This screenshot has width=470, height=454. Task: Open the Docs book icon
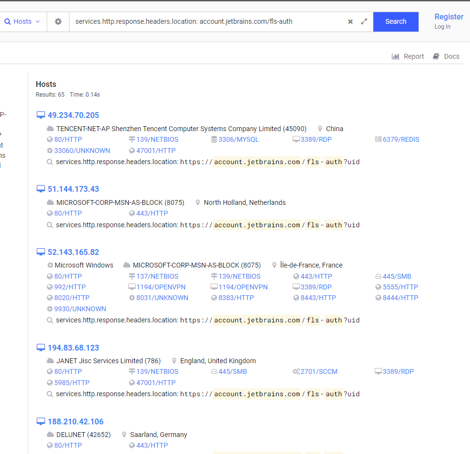coord(436,56)
